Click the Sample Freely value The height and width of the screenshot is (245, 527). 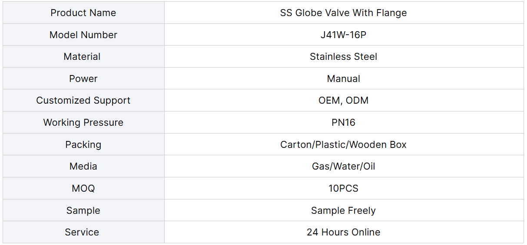[x=343, y=211]
